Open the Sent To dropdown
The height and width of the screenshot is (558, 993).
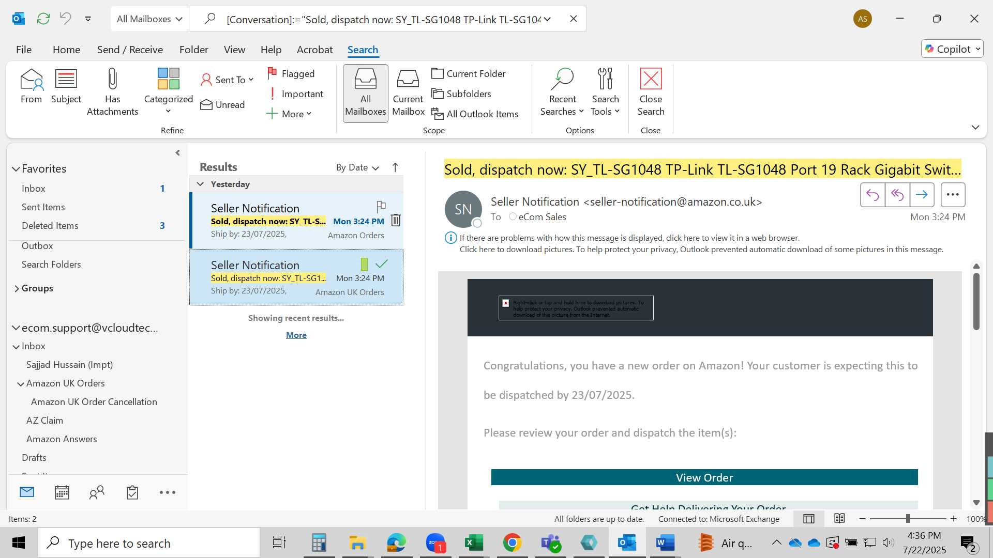[228, 80]
